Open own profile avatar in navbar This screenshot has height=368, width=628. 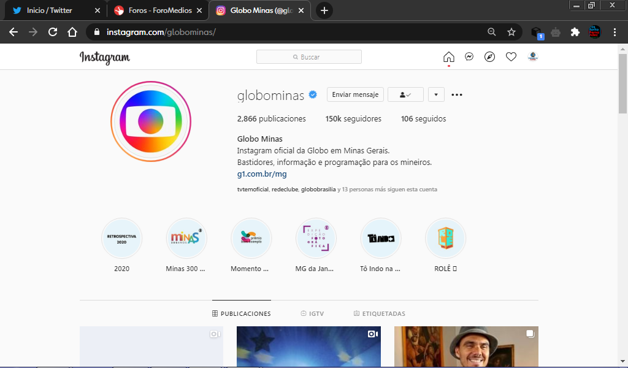pyautogui.click(x=533, y=57)
